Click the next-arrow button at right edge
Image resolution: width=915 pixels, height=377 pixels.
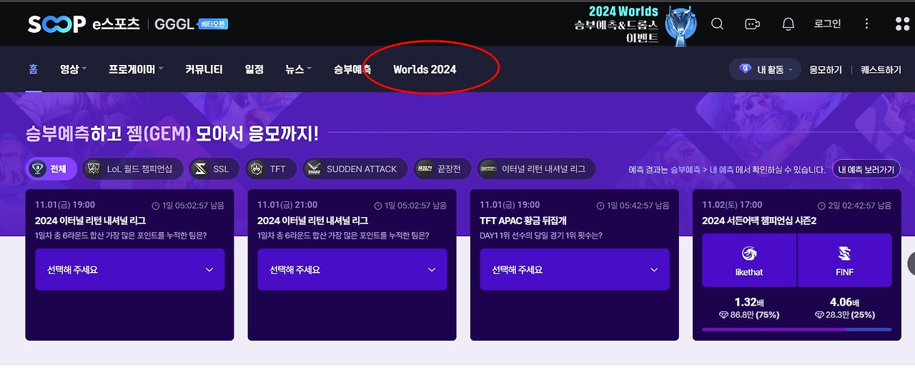911,263
